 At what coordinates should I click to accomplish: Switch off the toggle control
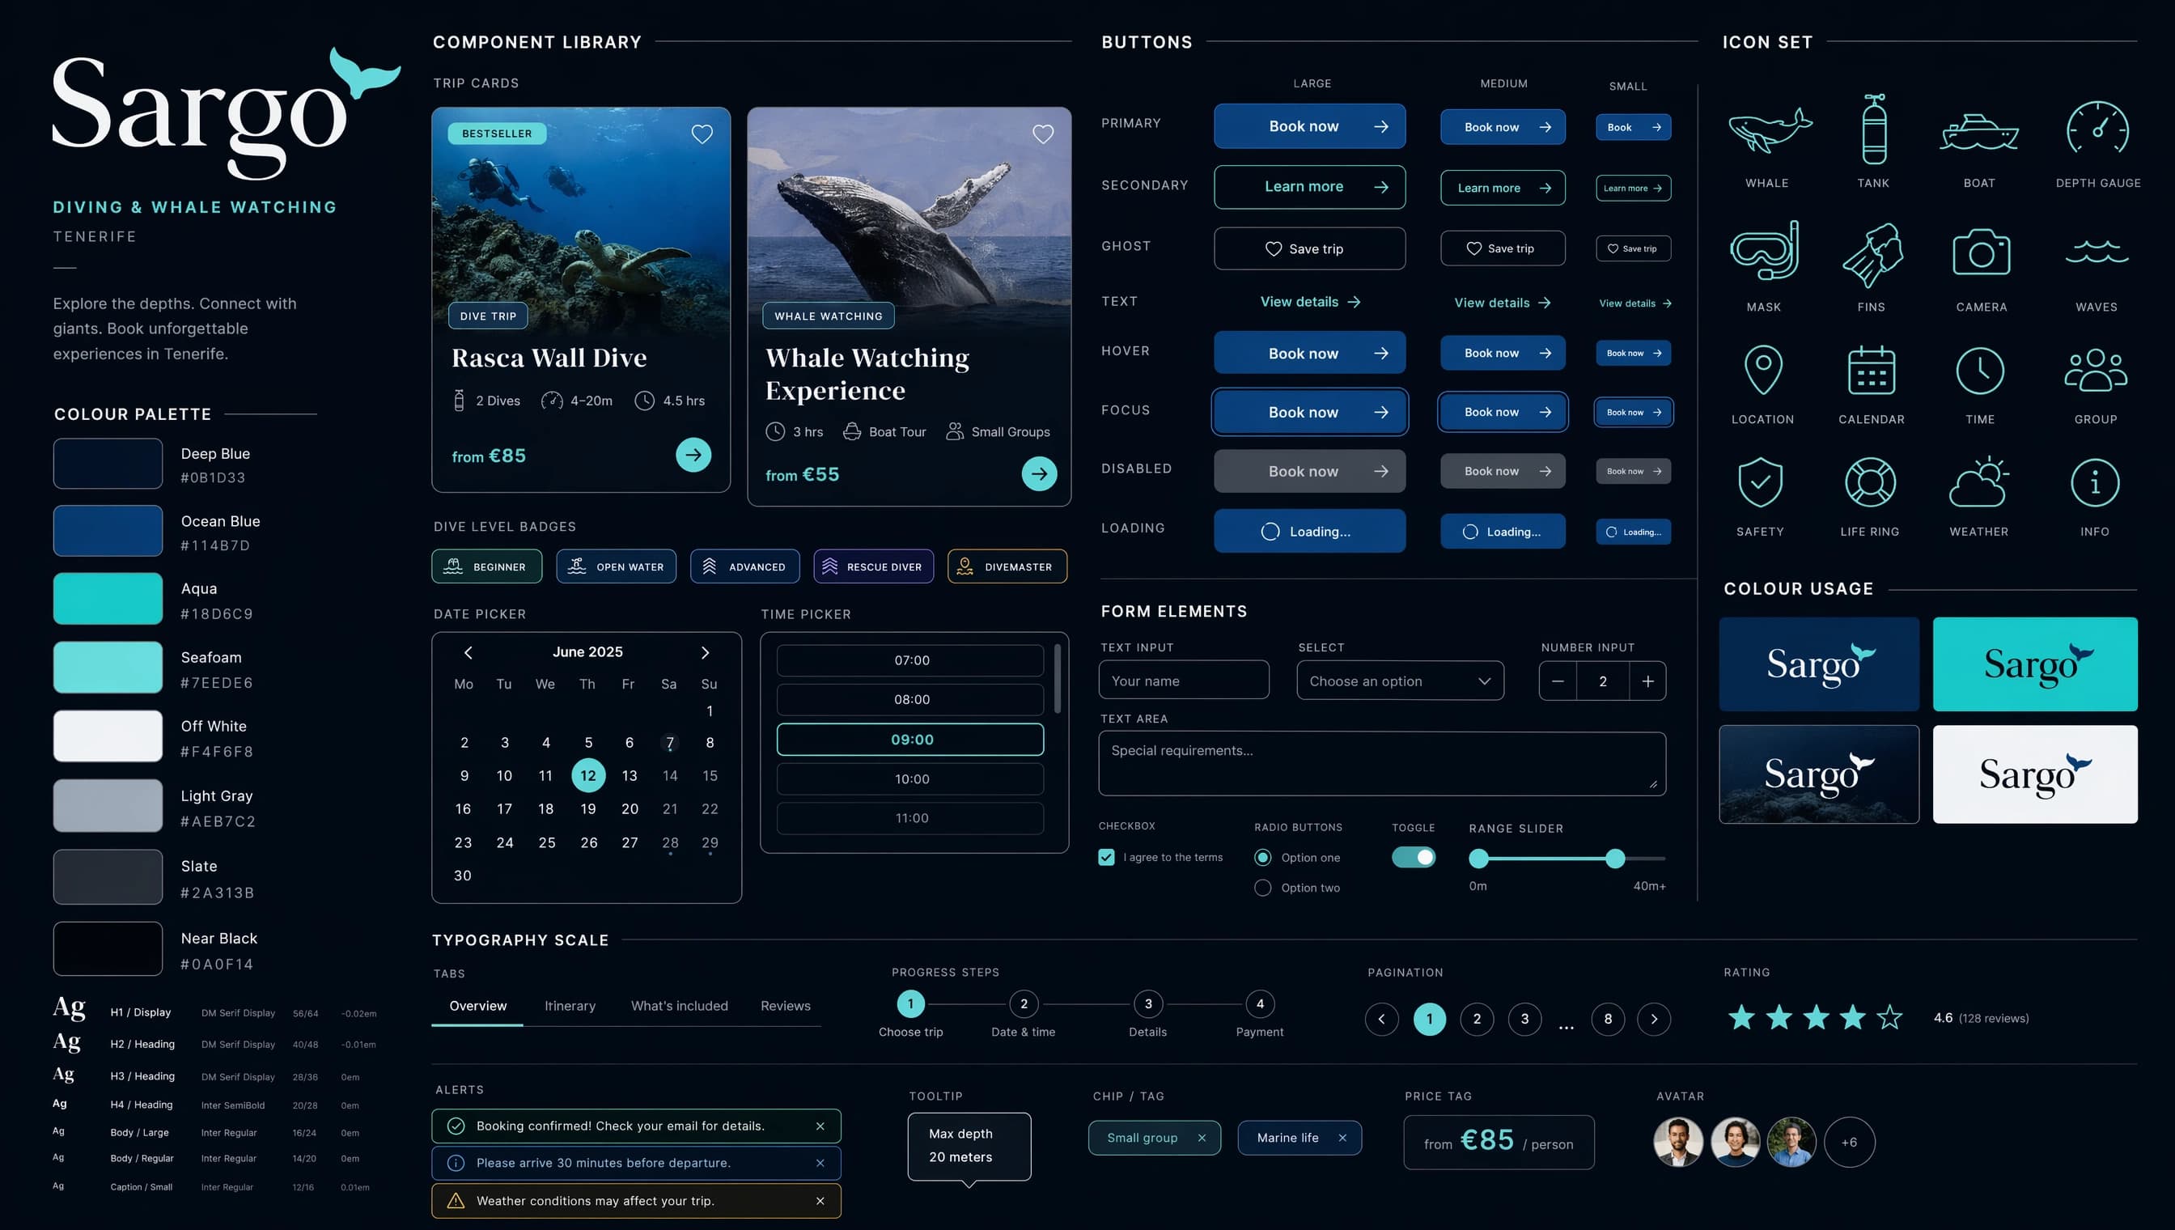pyautogui.click(x=1413, y=858)
